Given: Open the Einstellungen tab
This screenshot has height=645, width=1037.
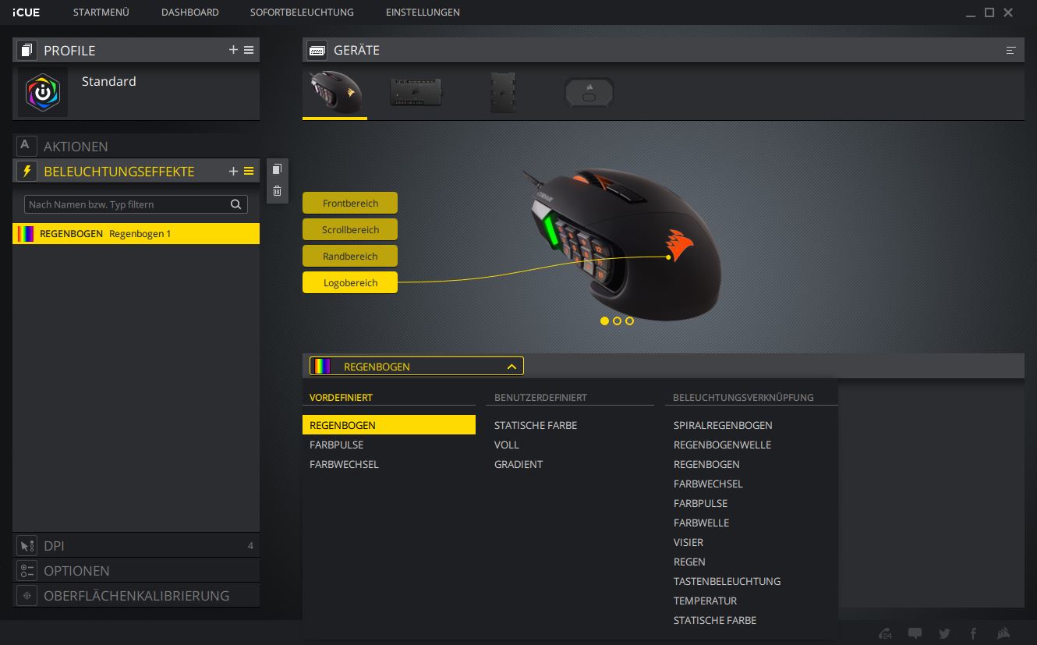Looking at the screenshot, I should (423, 12).
